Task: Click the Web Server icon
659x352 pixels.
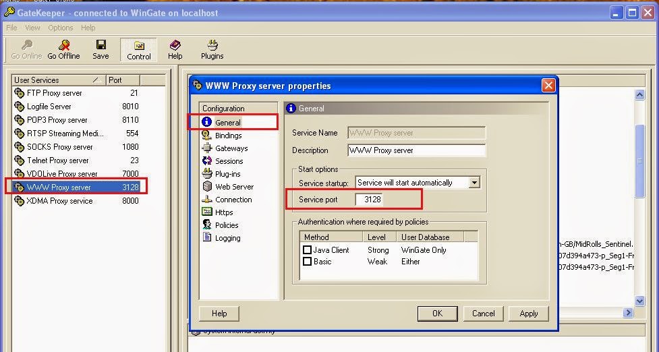Action: pos(206,186)
